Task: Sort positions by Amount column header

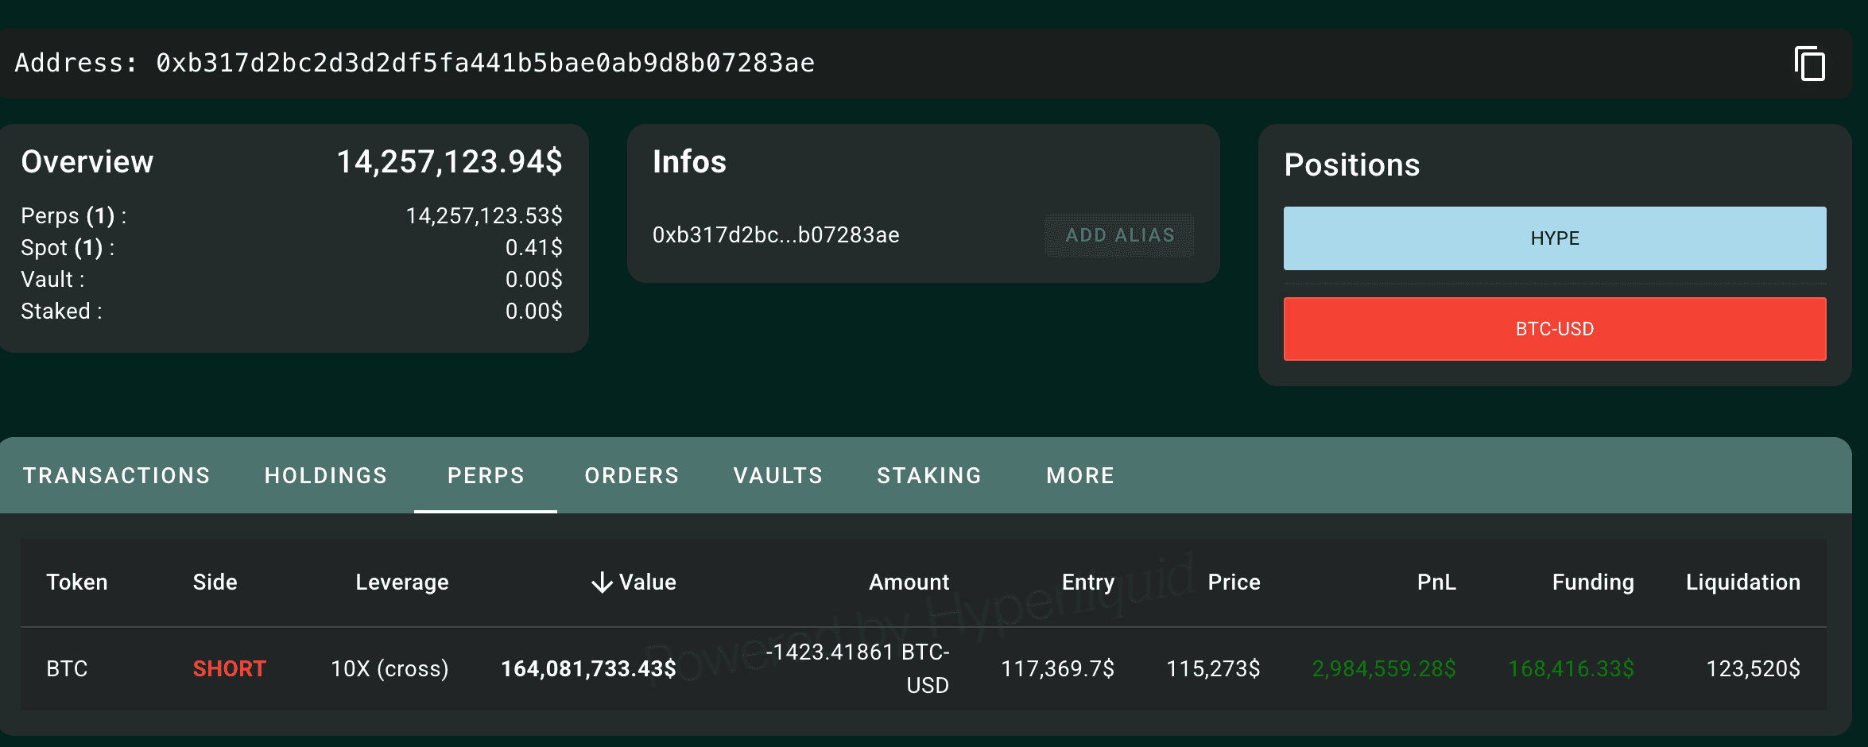Action: pos(909,583)
